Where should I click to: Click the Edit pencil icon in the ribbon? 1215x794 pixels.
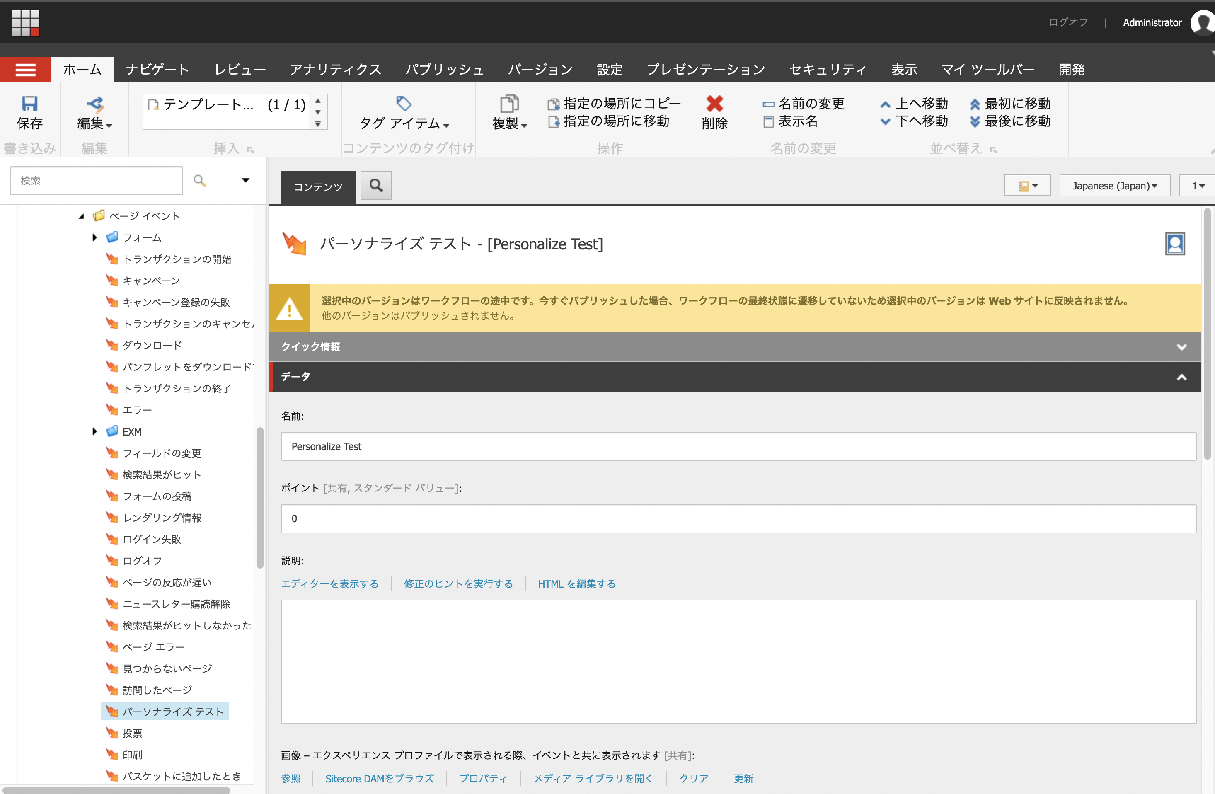[95, 104]
